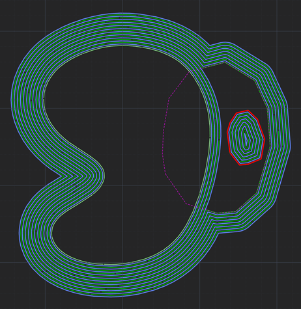Select the concentric toolpath band at the bottom
This screenshot has width=301, height=309.
tap(122, 280)
